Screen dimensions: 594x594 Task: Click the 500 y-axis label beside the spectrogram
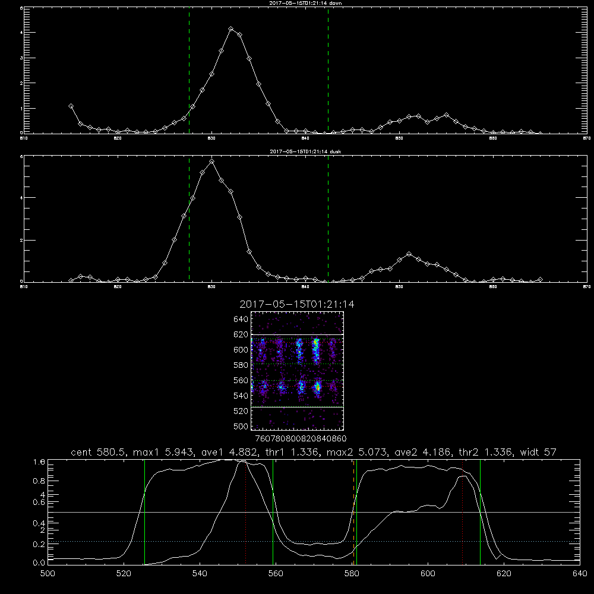(241, 426)
